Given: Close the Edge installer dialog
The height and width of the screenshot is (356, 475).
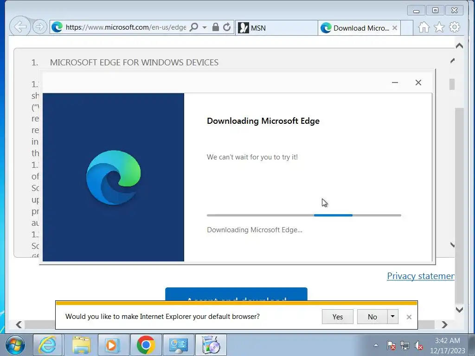Looking at the screenshot, I should (418, 83).
